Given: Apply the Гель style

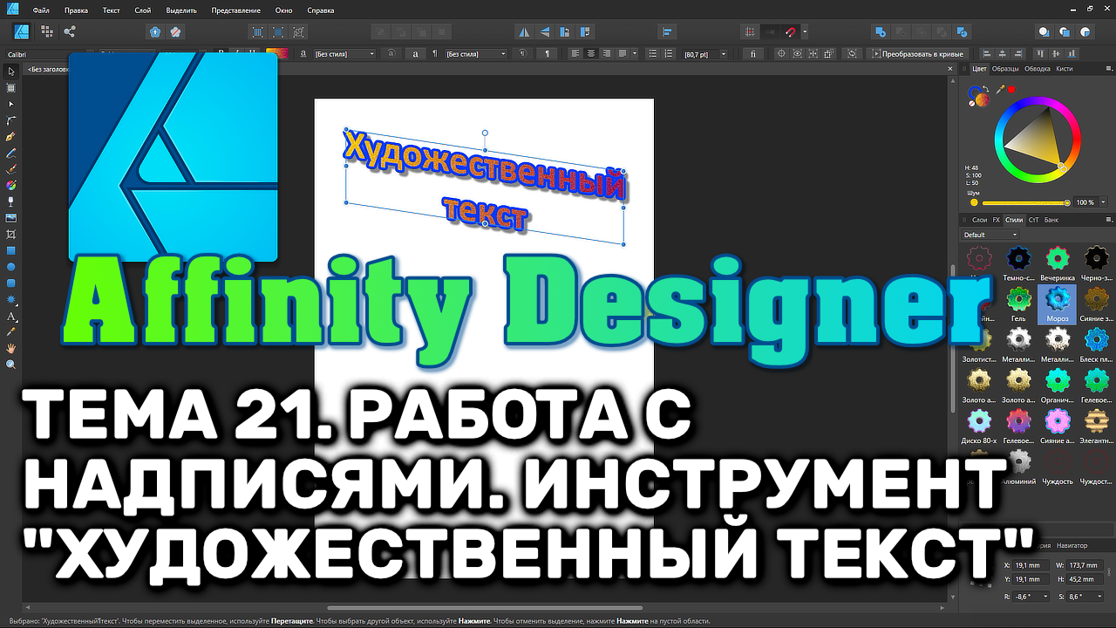Looking at the screenshot, I should coord(1018,305).
